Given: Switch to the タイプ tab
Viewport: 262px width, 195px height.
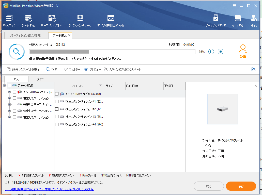Looking at the screenshot, I should 40,79.
